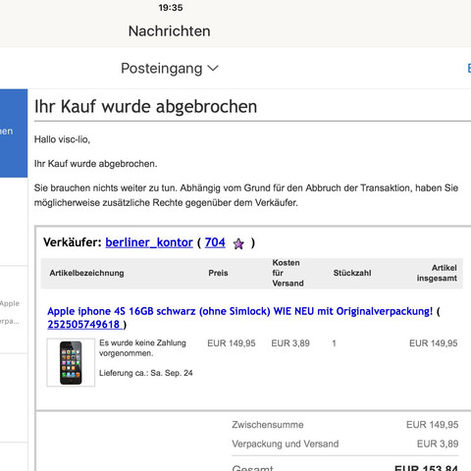The height and width of the screenshot is (471, 471).
Task: Open the Posteingang folder dropdown
Action: coord(170,69)
